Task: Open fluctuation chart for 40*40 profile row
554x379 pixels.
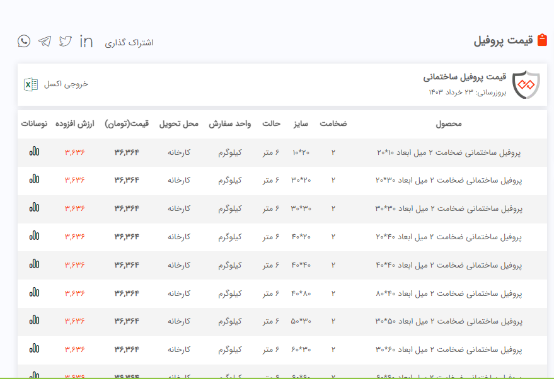Action: tap(34, 264)
